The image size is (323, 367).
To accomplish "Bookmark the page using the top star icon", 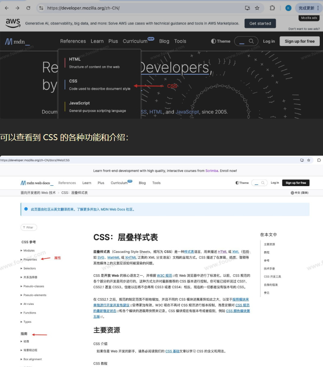I will tap(257, 8).
